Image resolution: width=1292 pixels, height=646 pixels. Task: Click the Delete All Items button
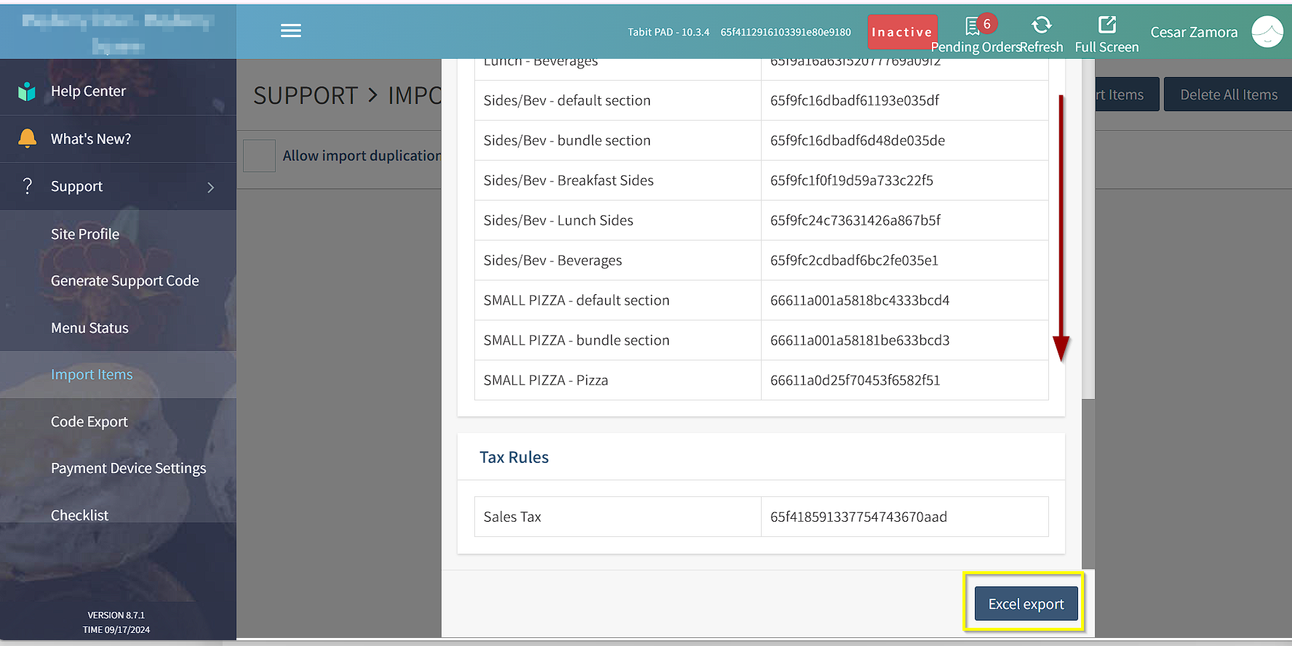[1228, 94]
